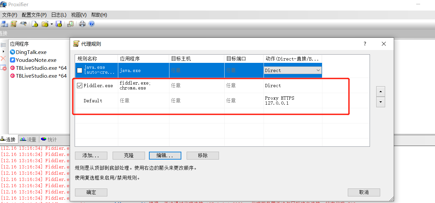Click the 添加... button
Image resolution: width=435 pixels, height=203 pixels.
(x=91, y=156)
